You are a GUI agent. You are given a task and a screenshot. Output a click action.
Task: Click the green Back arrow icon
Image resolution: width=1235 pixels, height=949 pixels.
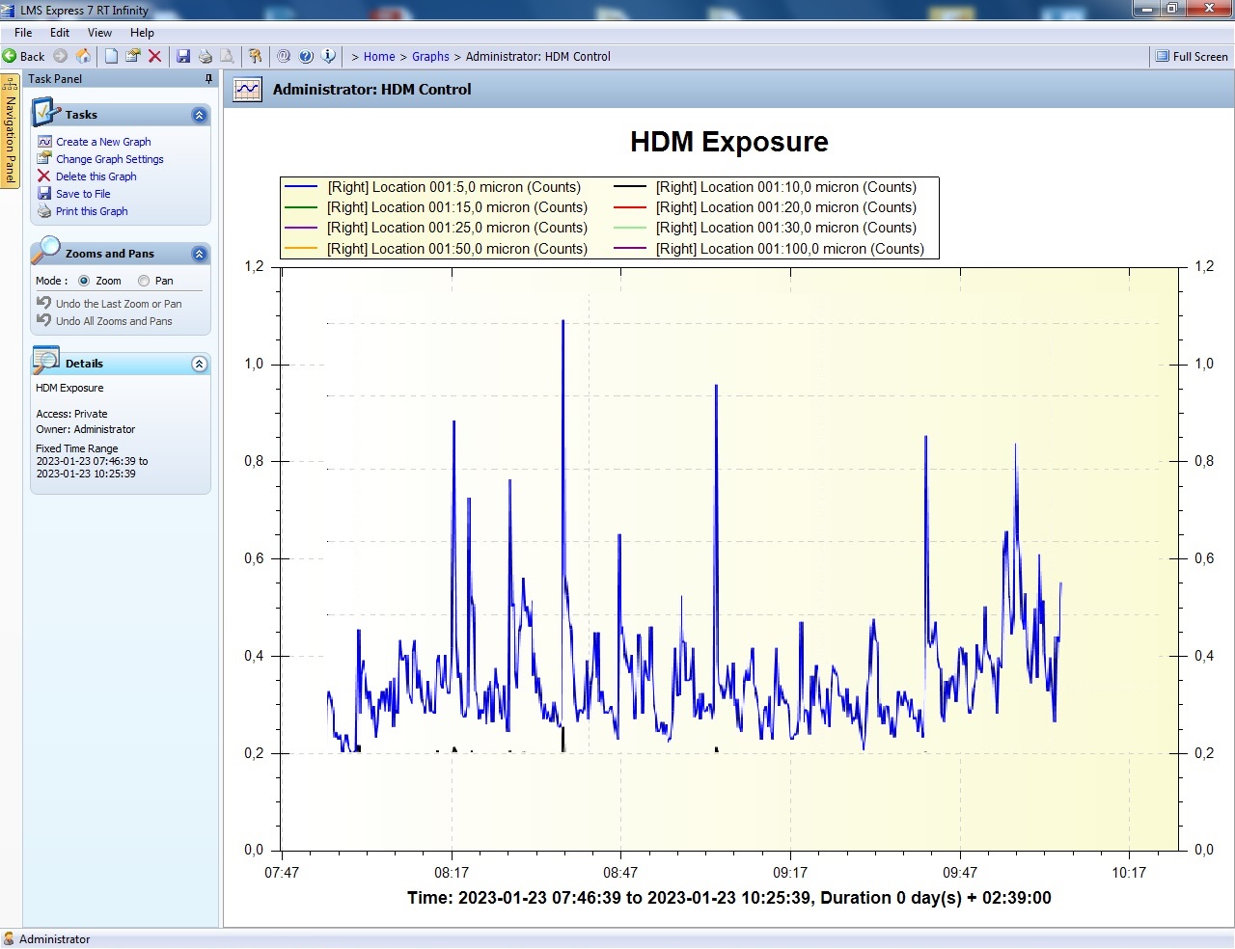(10, 56)
